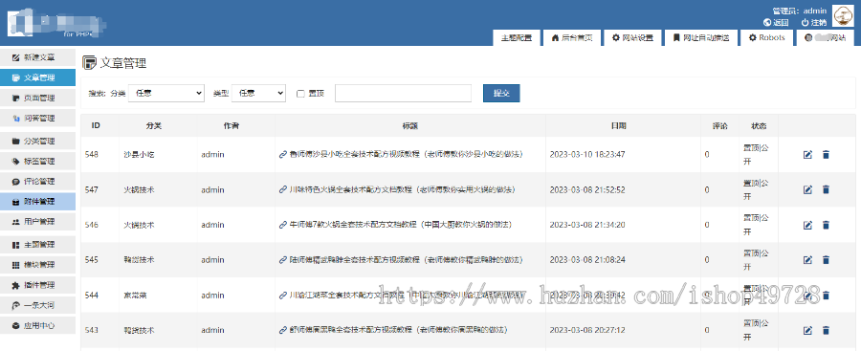Screen dimensions: 861x351
Task: Open the last tab ending in 网站
Action: click(x=826, y=38)
